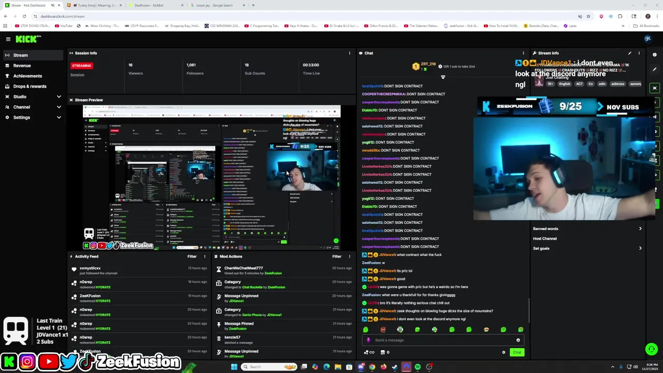The image size is (663, 373).
Task: Open Session Info panel options menu
Action: pyautogui.click(x=349, y=53)
